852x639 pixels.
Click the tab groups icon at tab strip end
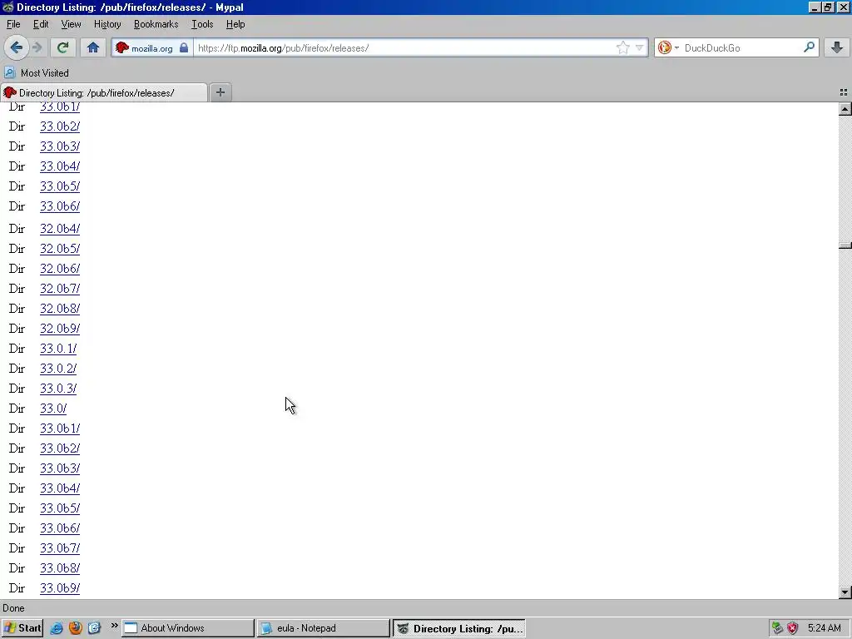844,92
